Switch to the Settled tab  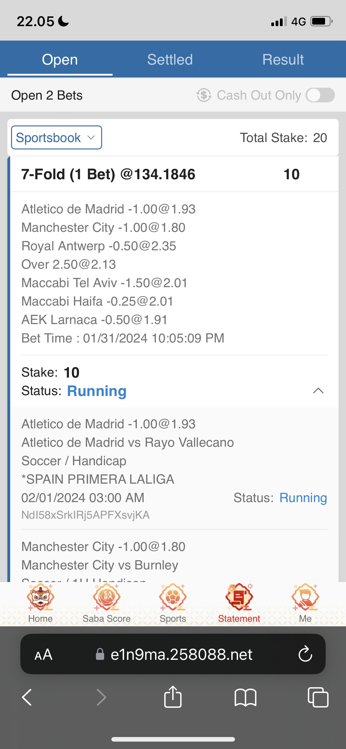(x=170, y=60)
